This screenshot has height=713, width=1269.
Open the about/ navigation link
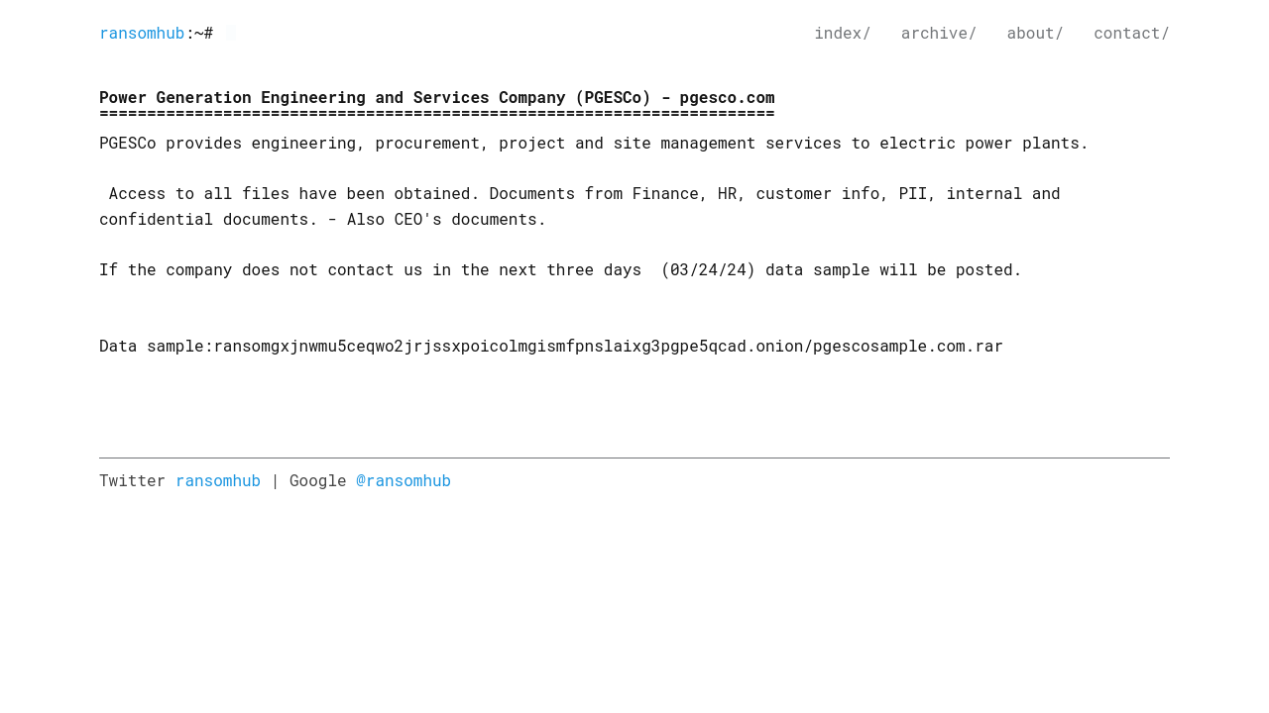1034,33
